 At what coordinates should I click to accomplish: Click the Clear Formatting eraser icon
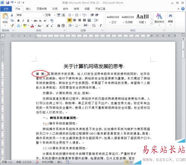52,20
